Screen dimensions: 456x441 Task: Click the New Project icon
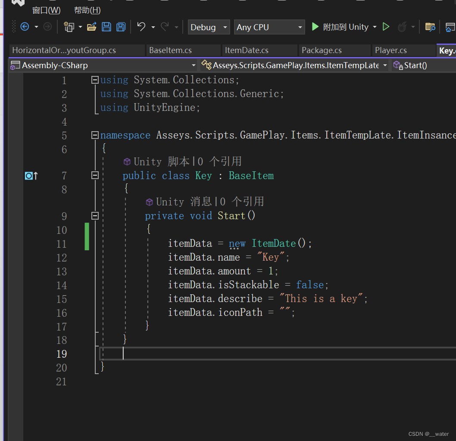pyautogui.click(x=69, y=27)
